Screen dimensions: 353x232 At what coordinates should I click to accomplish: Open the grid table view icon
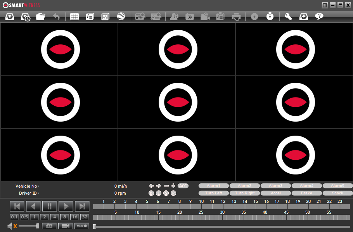[74, 17]
